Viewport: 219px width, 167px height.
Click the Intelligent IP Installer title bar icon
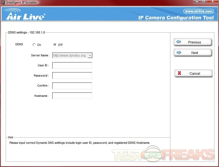[x=3, y=2]
